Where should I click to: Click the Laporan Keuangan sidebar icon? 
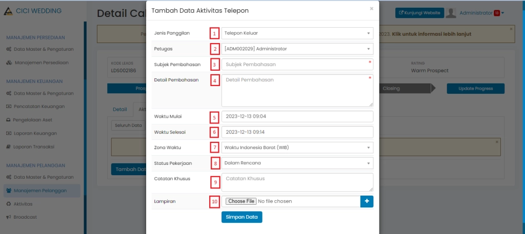[9, 133]
